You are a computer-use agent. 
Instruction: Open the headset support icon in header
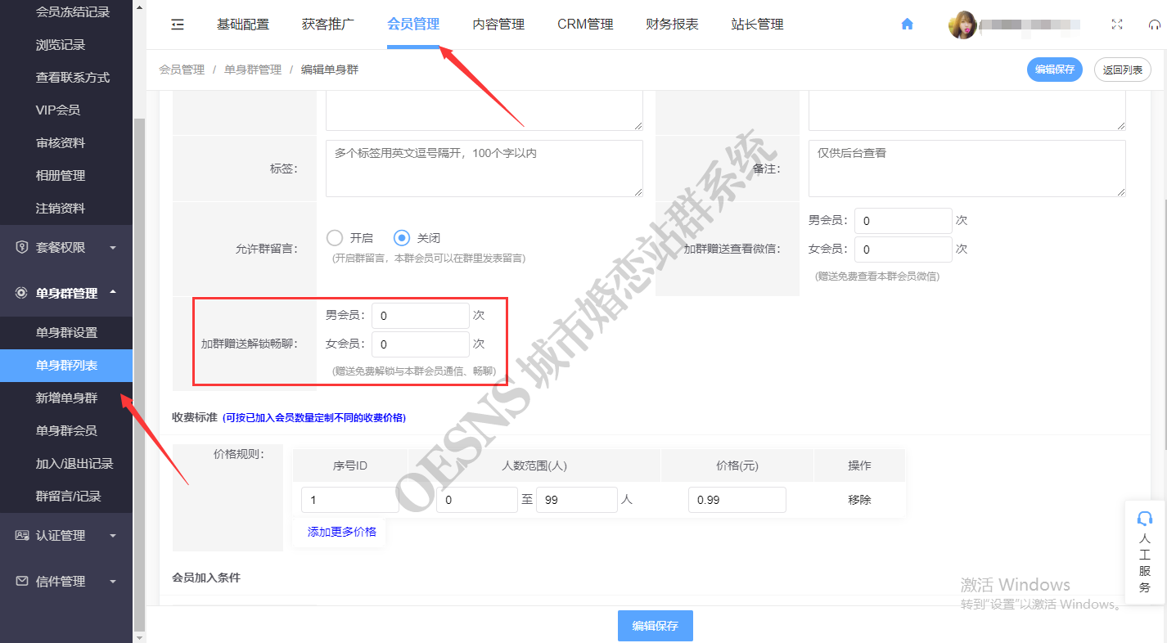click(x=1155, y=25)
